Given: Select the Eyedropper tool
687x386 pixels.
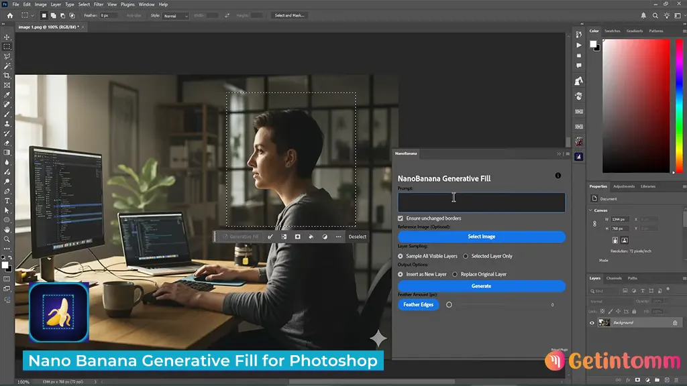Looking at the screenshot, I should 7,95.
